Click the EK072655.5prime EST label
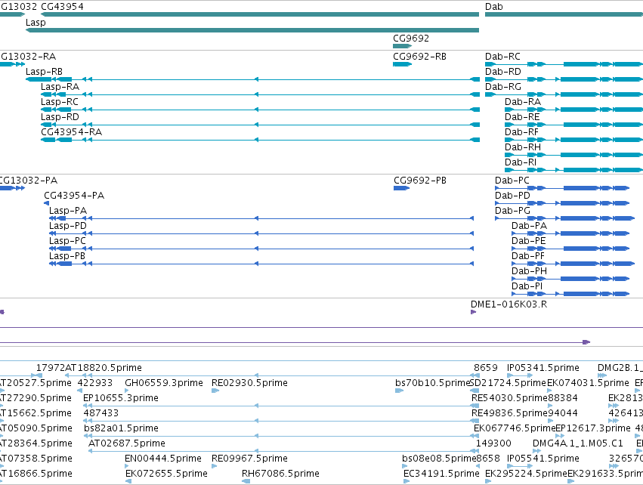Viewport: 643px width, 485px height. click(x=166, y=474)
